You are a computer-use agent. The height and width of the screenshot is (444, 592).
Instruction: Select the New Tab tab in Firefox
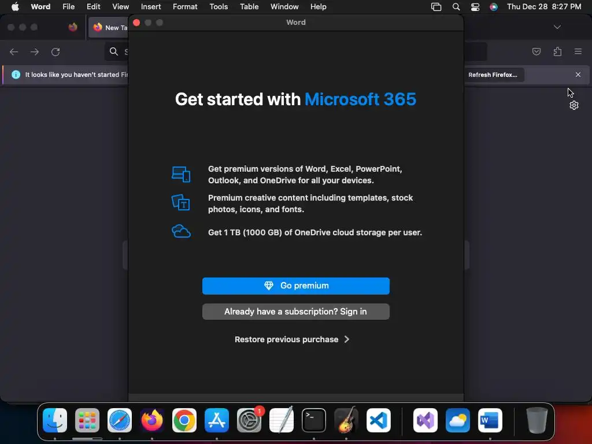click(109, 27)
